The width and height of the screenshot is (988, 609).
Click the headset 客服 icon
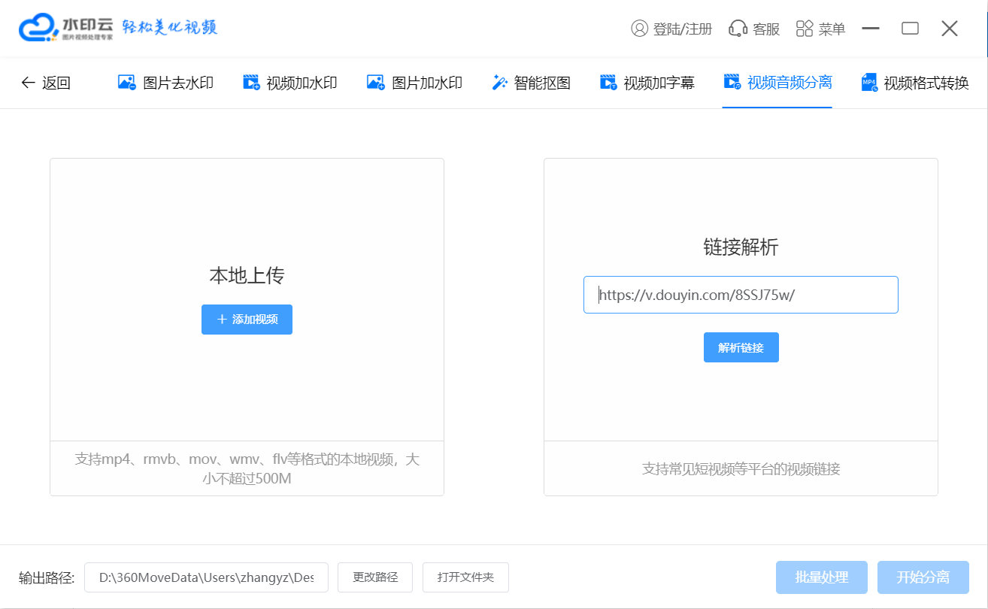click(x=738, y=29)
